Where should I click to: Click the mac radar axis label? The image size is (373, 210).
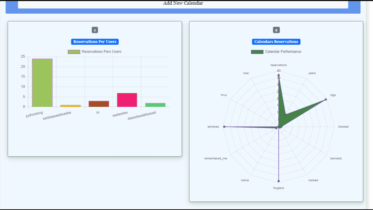246,73
